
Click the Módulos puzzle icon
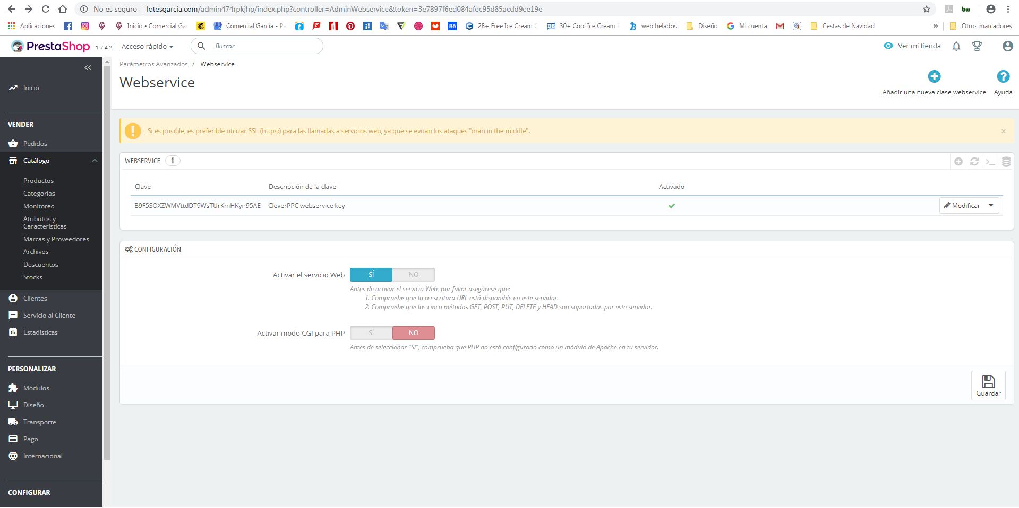point(13,388)
